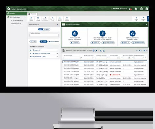This screenshot has height=129, width=155.
Task: Click the Import Products toolbar icon
Action: [x=31, y=19]
